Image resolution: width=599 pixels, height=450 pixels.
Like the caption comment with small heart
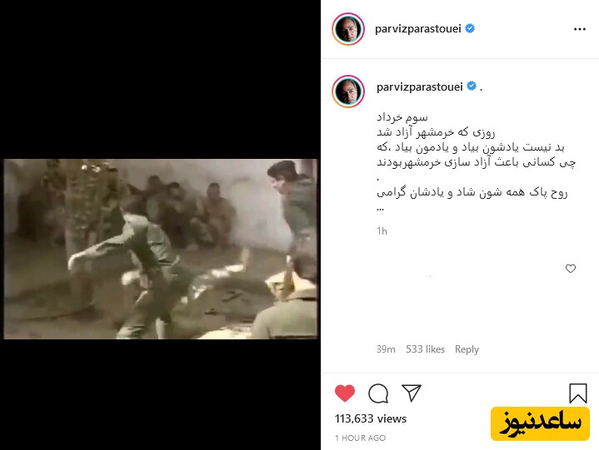571,269
